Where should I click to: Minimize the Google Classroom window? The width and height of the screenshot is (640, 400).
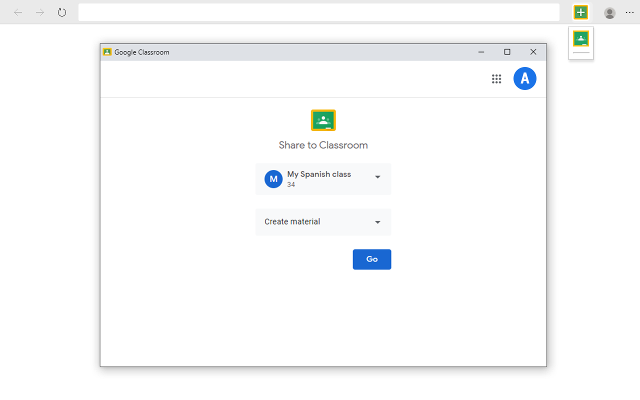click(481, 52)
